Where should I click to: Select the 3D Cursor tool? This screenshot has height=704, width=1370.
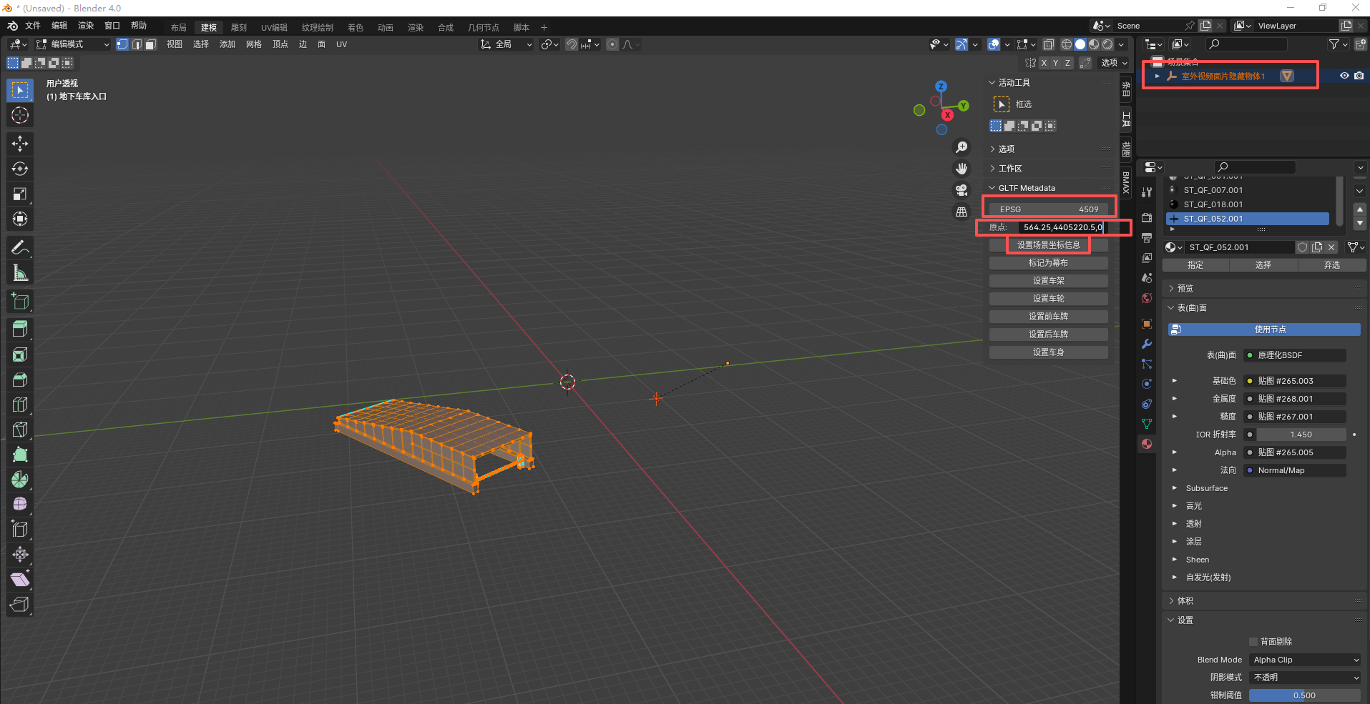pyautogui.click(x=20, y=115)
